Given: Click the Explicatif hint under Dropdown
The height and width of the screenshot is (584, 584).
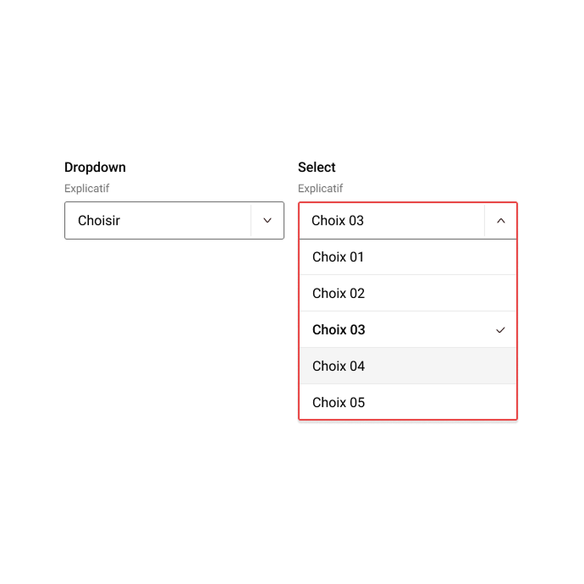Looking at the screenshot, I should click(x=87, y=189).
